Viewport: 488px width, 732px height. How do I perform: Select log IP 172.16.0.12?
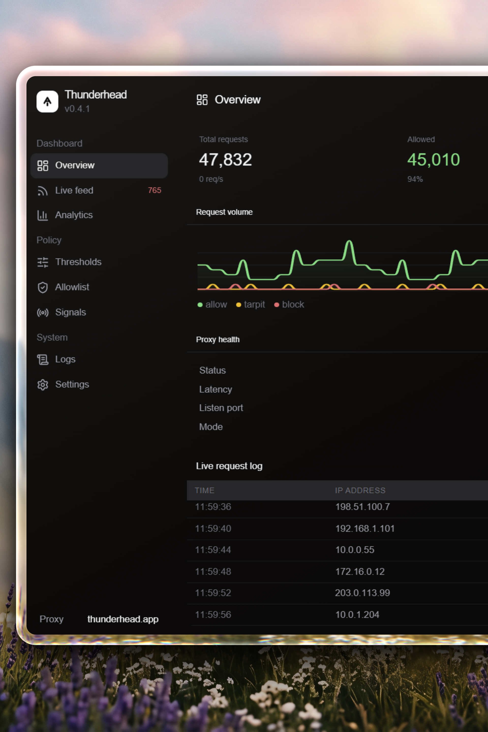360,572
